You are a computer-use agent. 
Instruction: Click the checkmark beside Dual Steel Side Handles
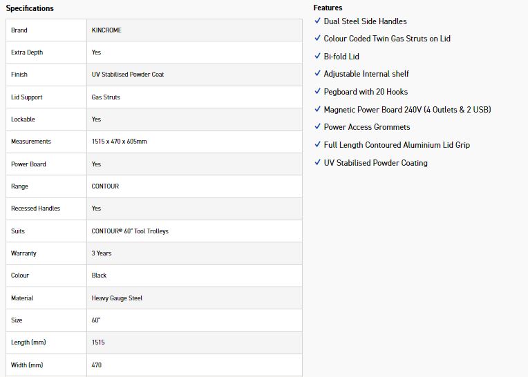pos(317,21)
